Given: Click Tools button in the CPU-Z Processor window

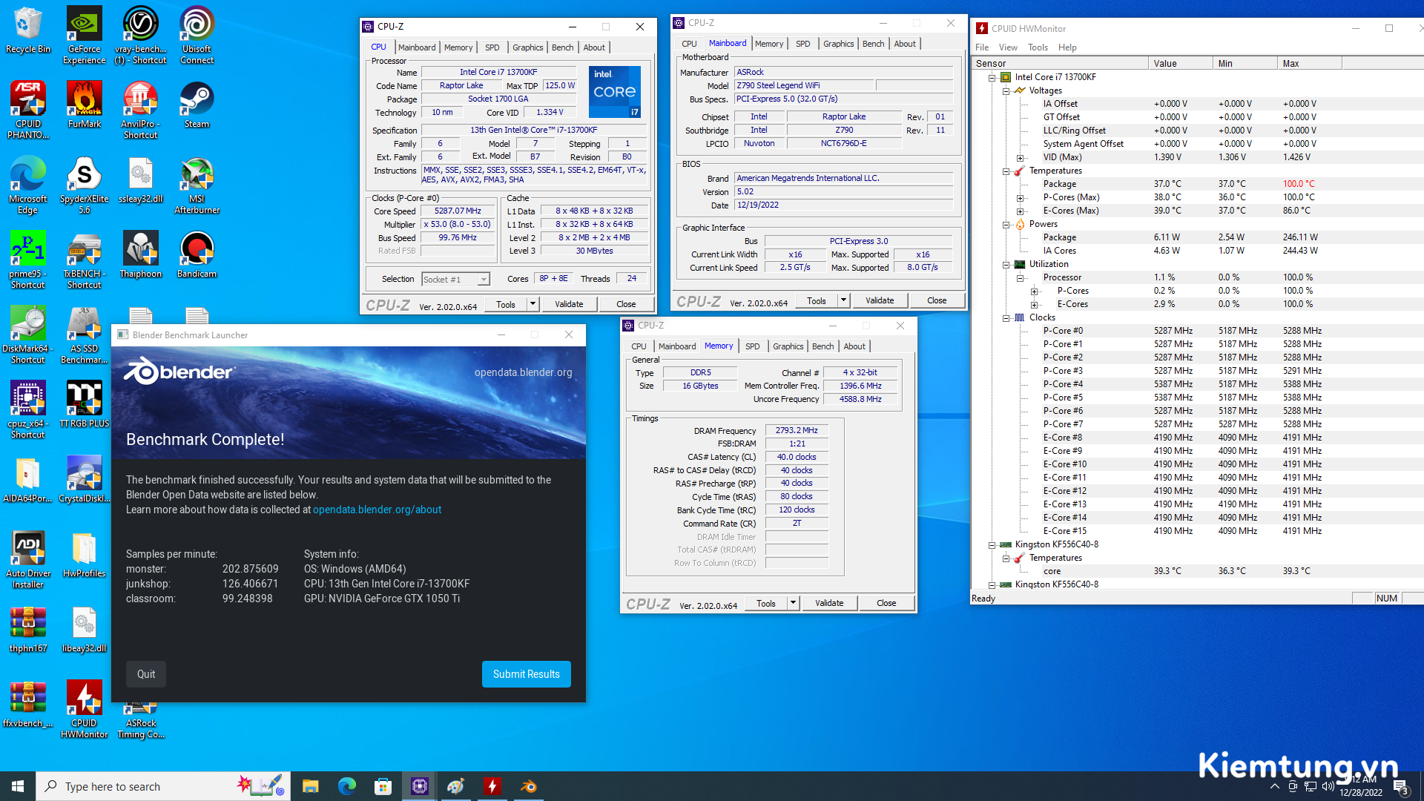Looking at the screenshot, I should 506,304.
